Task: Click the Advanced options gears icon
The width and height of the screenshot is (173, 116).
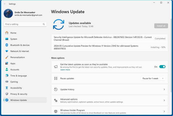Action: (56, 100)
